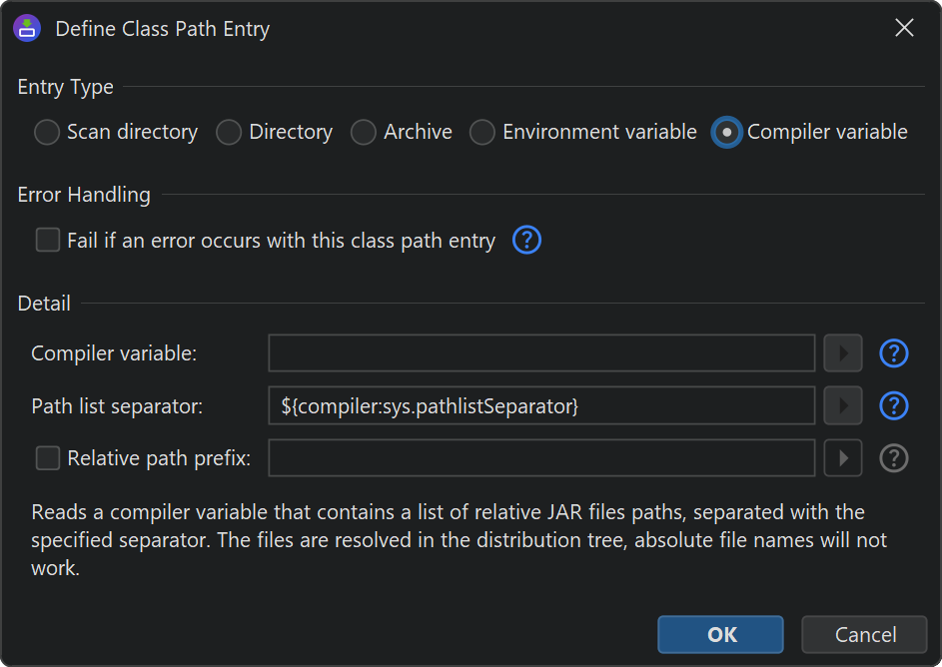Select the Compiler variable radio button
This screenshot has height=667, width=942.
[x=726, y=133]
